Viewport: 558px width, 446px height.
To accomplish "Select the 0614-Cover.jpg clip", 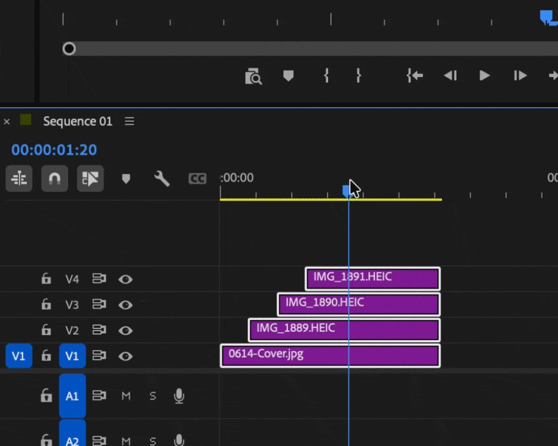I will [330, 356].
